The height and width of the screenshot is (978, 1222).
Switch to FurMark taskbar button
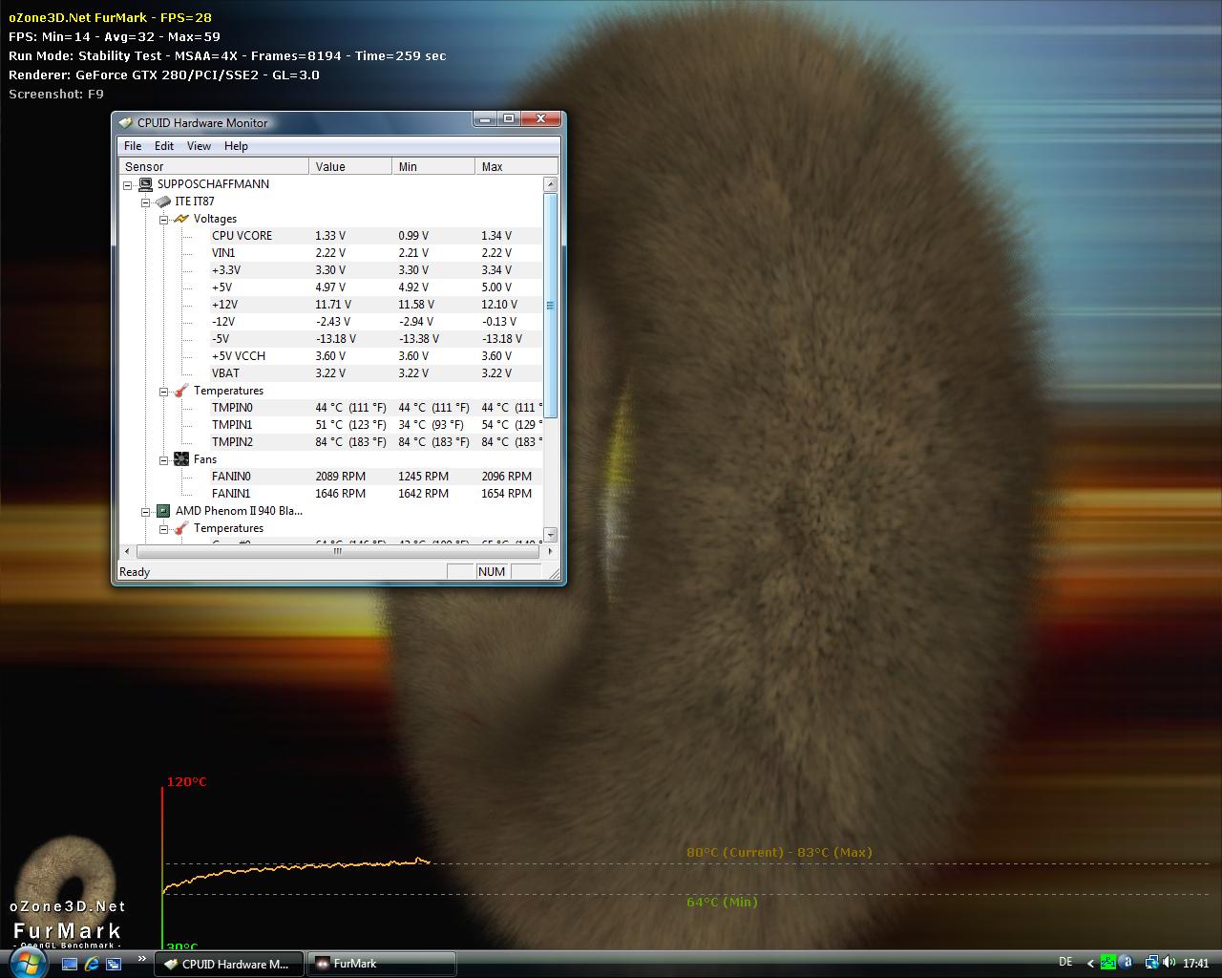point(381,964)
